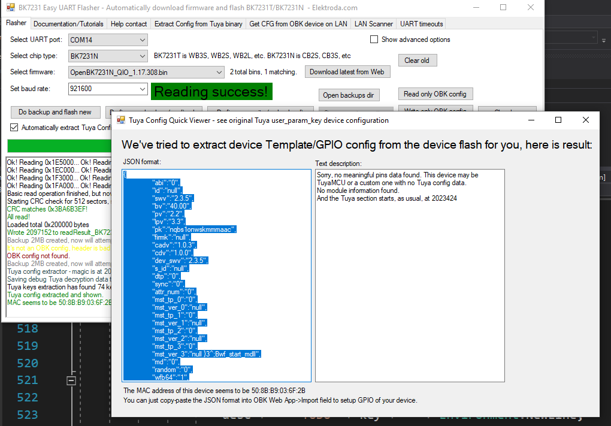This screenshot has width=611, height=426.
Task: Minimize the Tuya Config Quick Viewer window
Action: [531, 120]
